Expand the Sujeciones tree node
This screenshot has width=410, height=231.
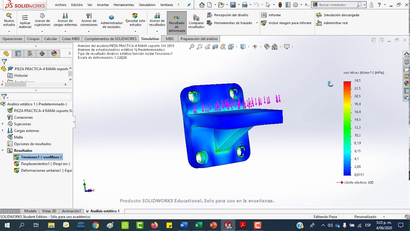pyautogui.click(x=3, y=124)
